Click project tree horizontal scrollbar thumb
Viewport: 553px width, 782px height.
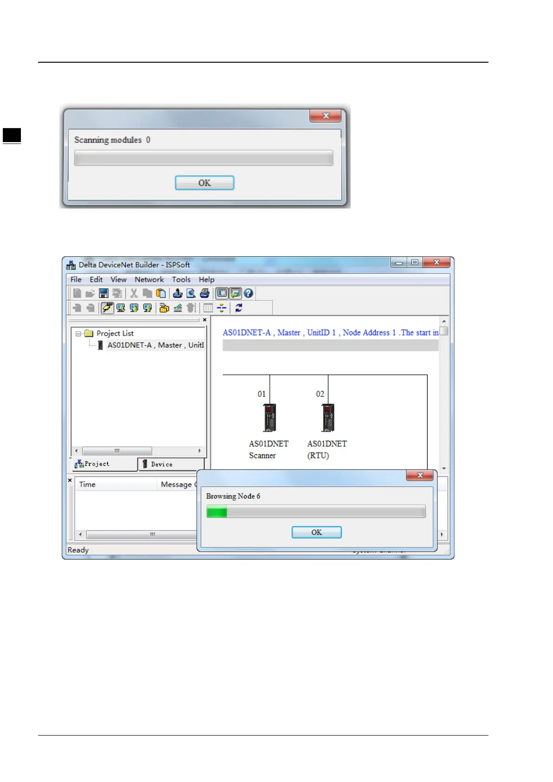coord(117,451)
